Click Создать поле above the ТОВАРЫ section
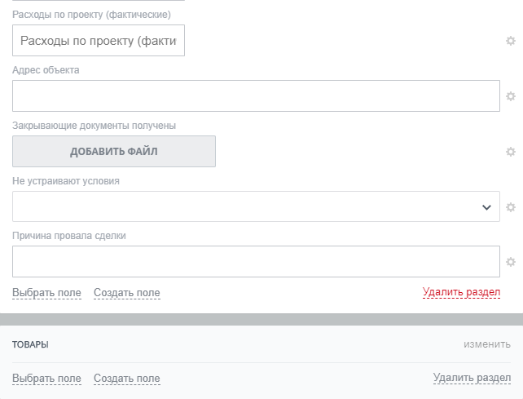 click(127, 293)
